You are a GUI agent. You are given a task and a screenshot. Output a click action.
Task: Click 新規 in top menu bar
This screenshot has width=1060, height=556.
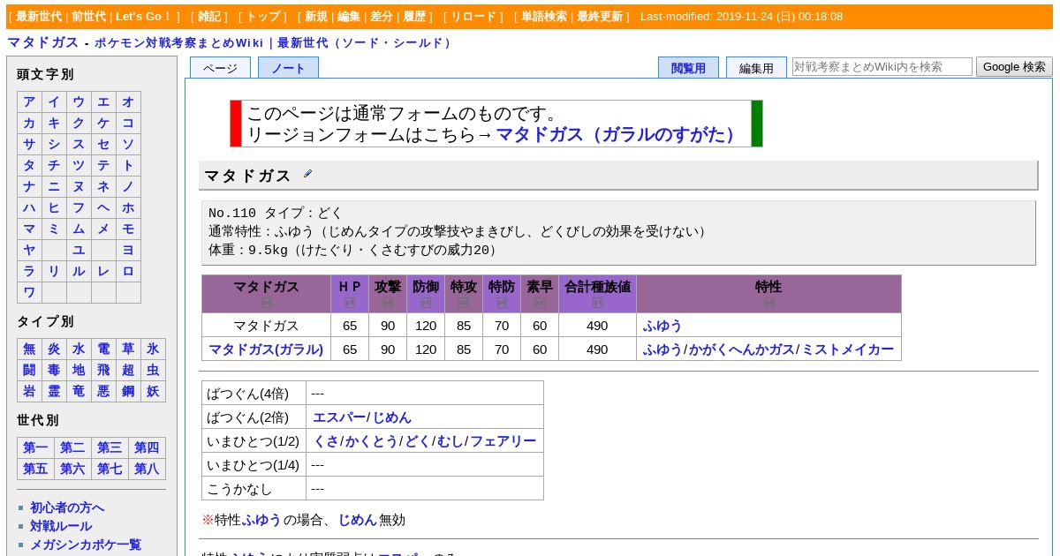tap(316, 17)
